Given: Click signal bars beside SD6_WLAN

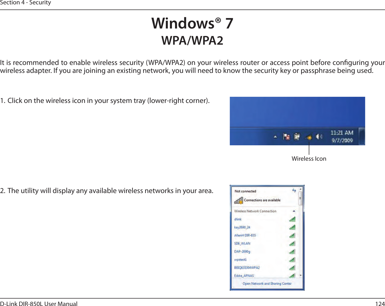Looking at the screenshot, I should (x=292, y=243).
